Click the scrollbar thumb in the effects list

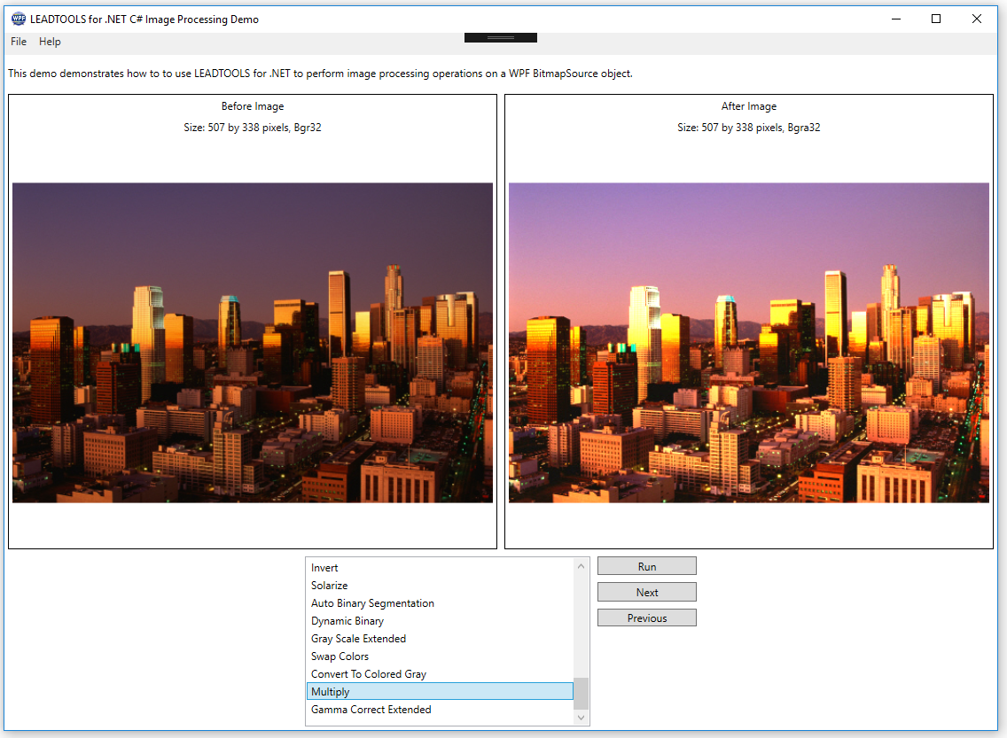(581, 691)
